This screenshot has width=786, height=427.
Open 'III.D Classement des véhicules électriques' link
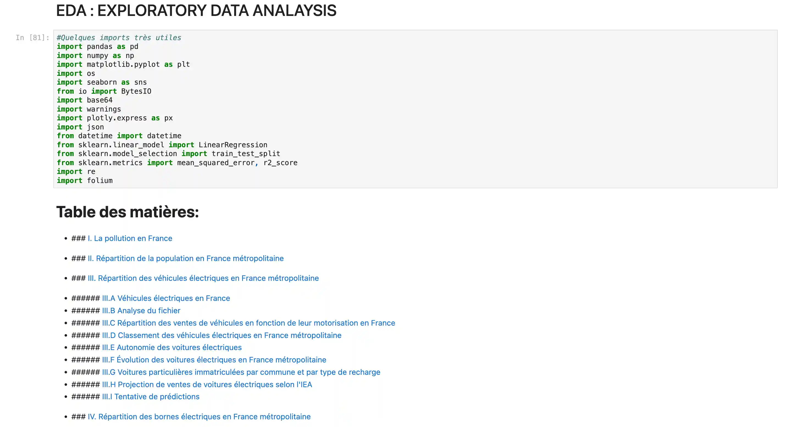[222, 335]
